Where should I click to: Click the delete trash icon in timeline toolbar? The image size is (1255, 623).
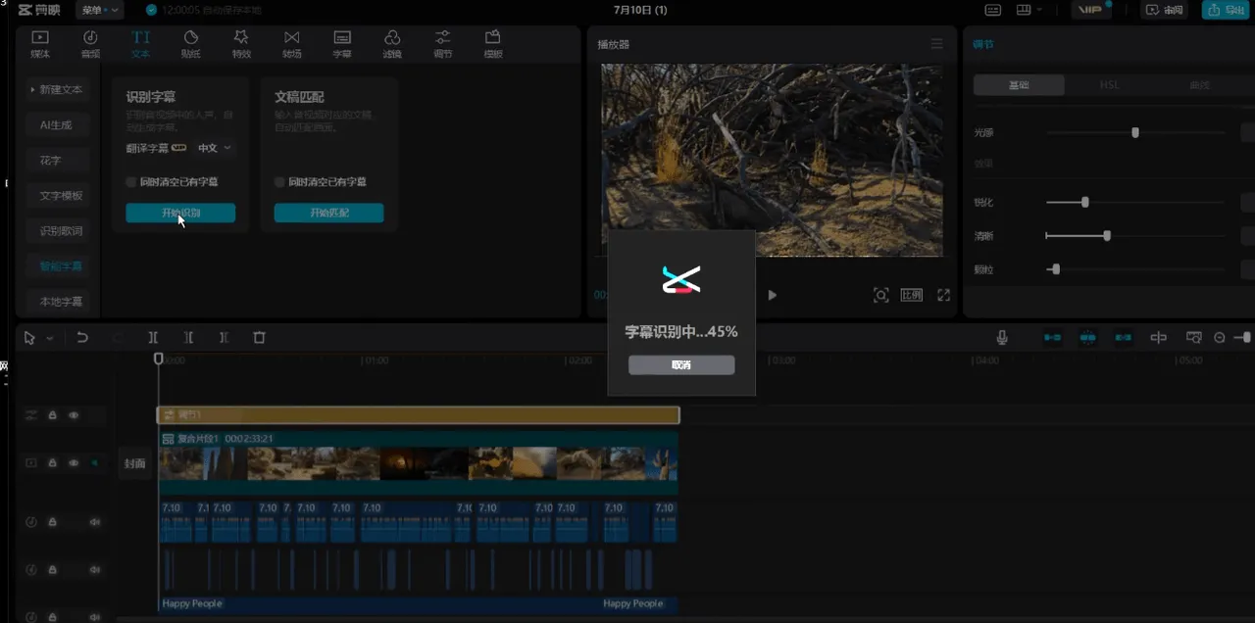[259, 337]
